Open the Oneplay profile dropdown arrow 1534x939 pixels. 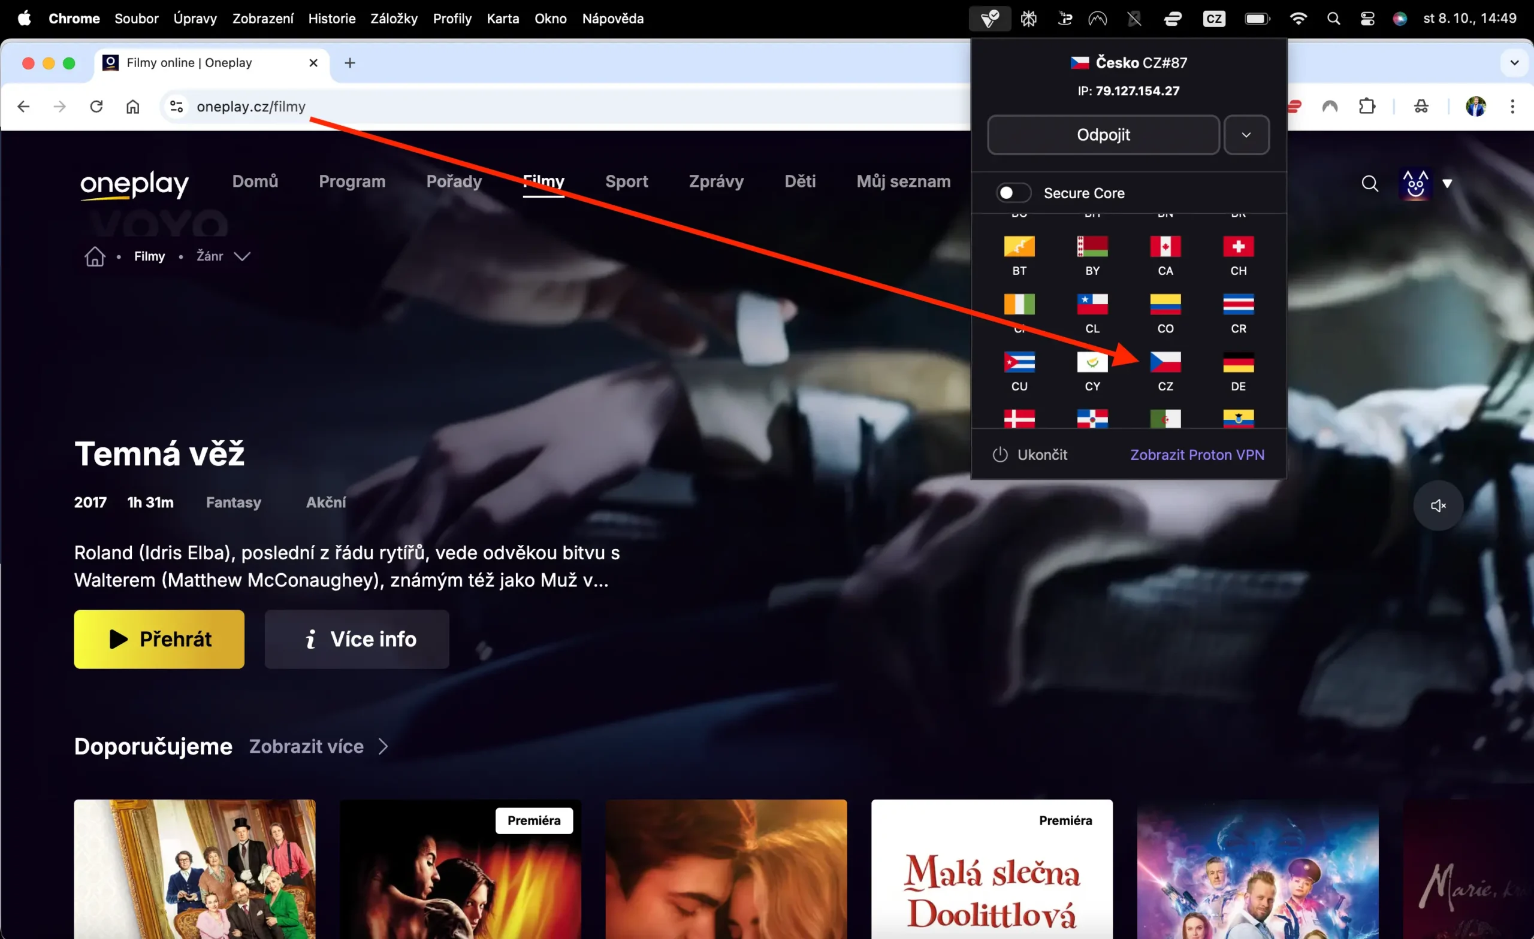pyautogui.click(x=1448, y=183)
